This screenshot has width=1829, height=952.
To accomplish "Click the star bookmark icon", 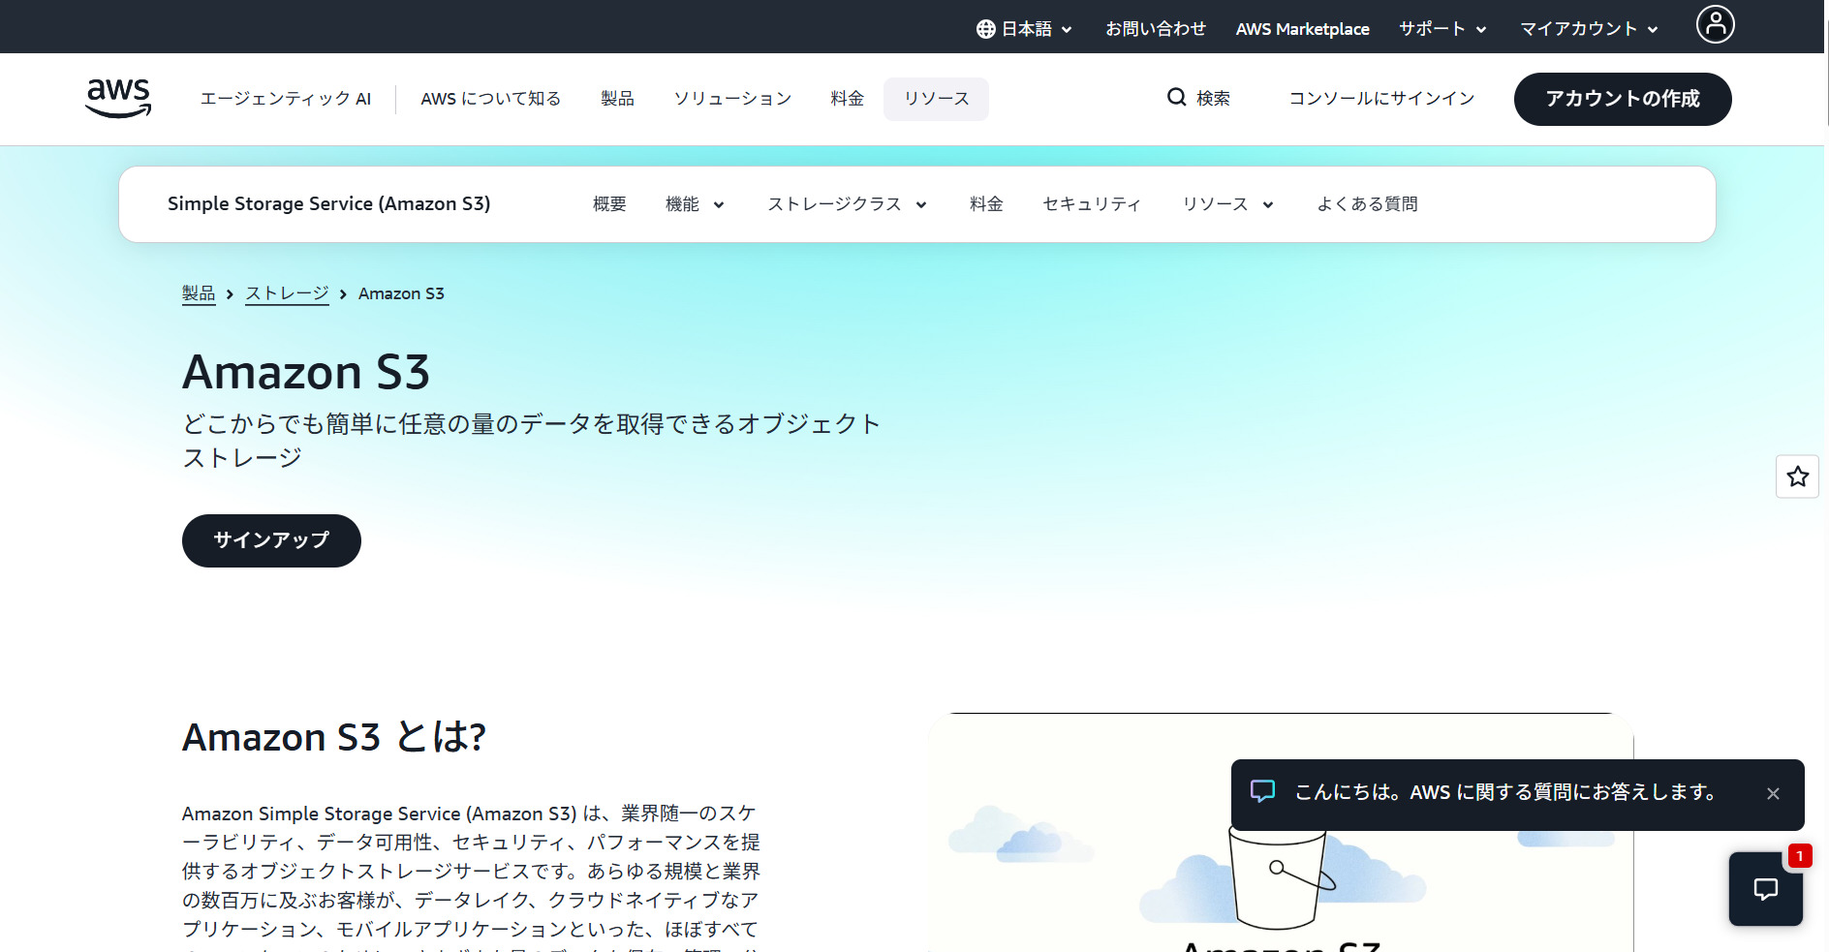I will tap(1797, 476).
